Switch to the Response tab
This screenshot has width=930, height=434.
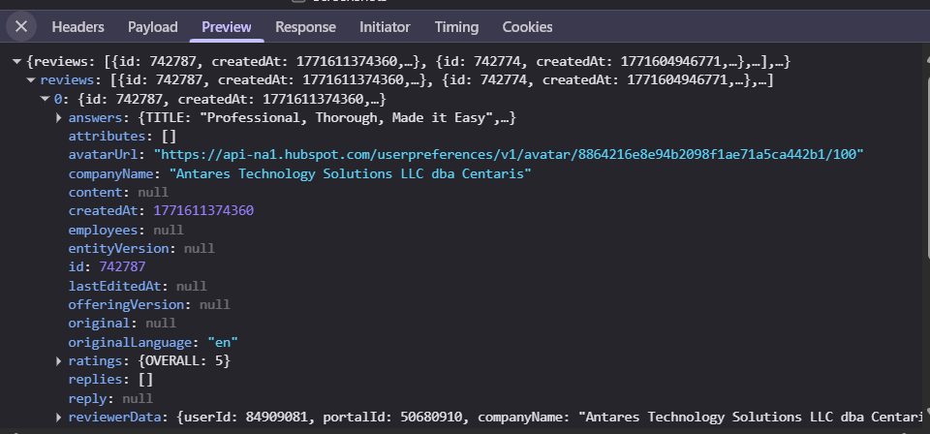tap(305, 27)
